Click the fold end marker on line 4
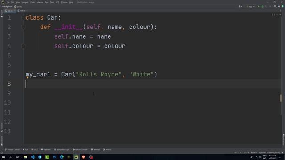 click(x=23, y=46)
